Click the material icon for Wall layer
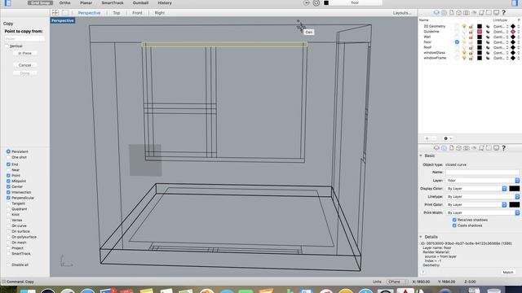The height and width of the screenshot is (293, 522). pos(488,37)
